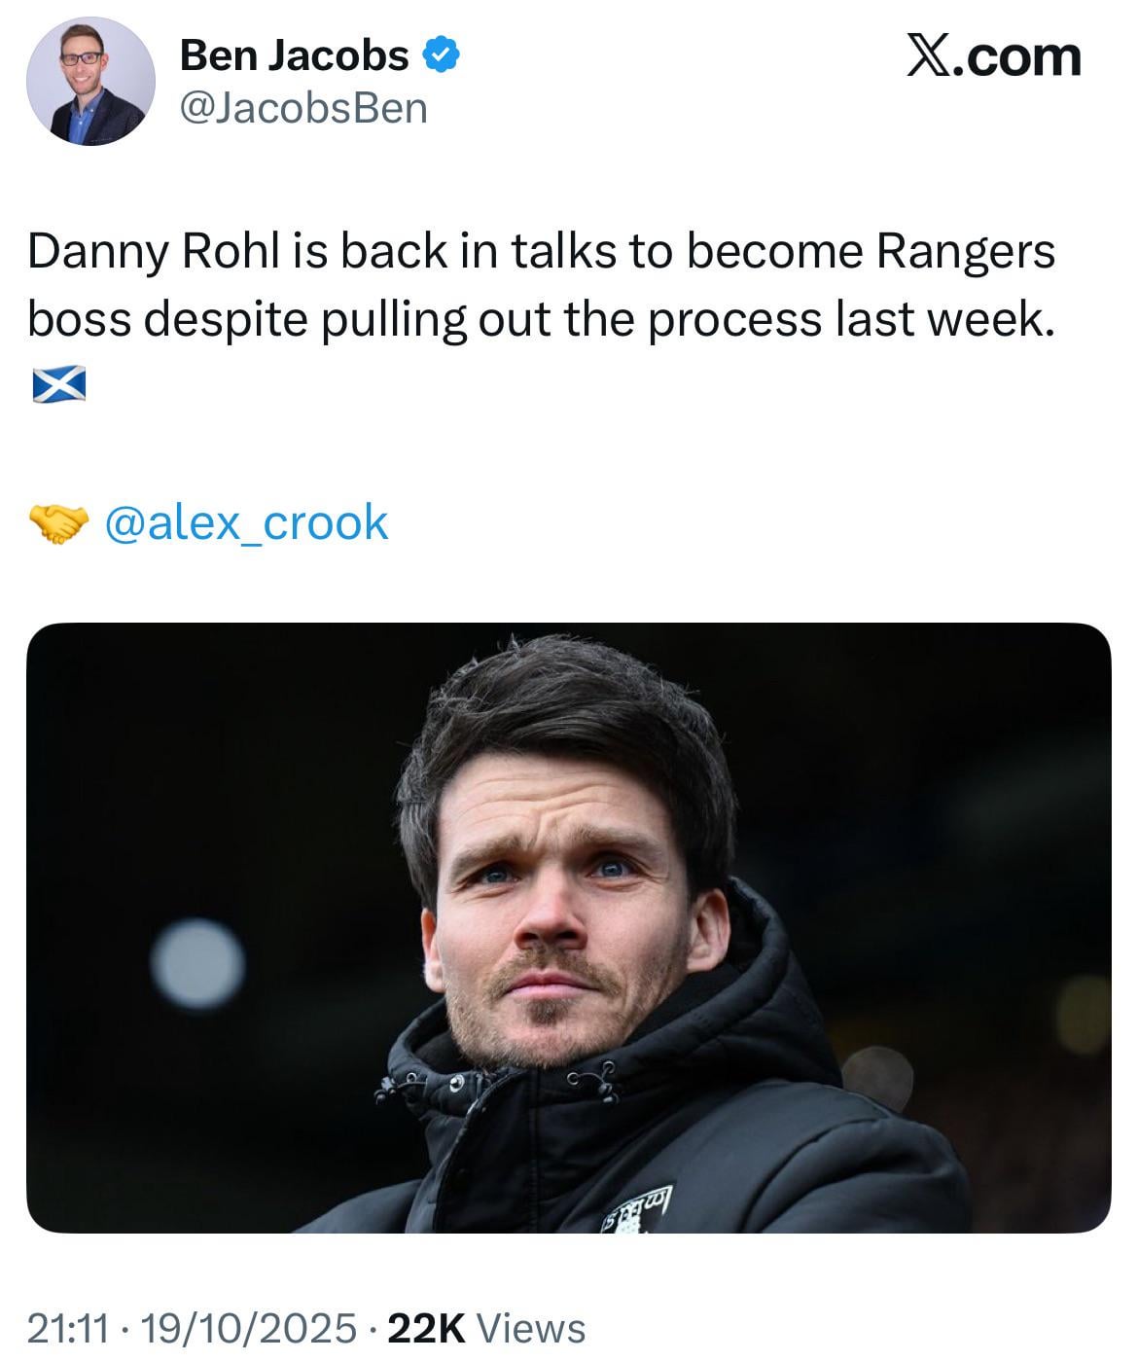Click the blurred white light in the photo
The height and width of the screenshot is (1361, 1138).
pos(197,963)
